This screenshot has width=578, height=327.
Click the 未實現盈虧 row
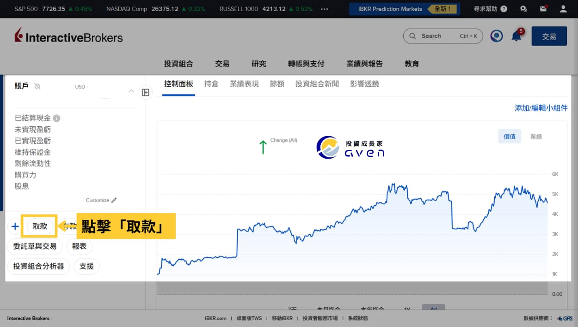[x=33, y=130]
